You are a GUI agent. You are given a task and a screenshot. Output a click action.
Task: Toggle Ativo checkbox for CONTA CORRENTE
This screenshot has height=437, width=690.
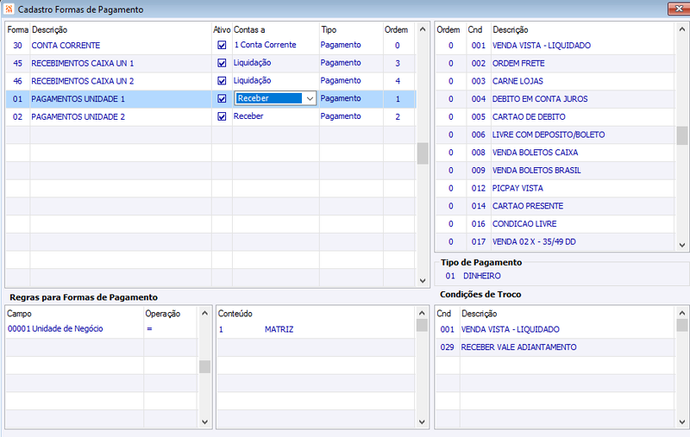222,46
